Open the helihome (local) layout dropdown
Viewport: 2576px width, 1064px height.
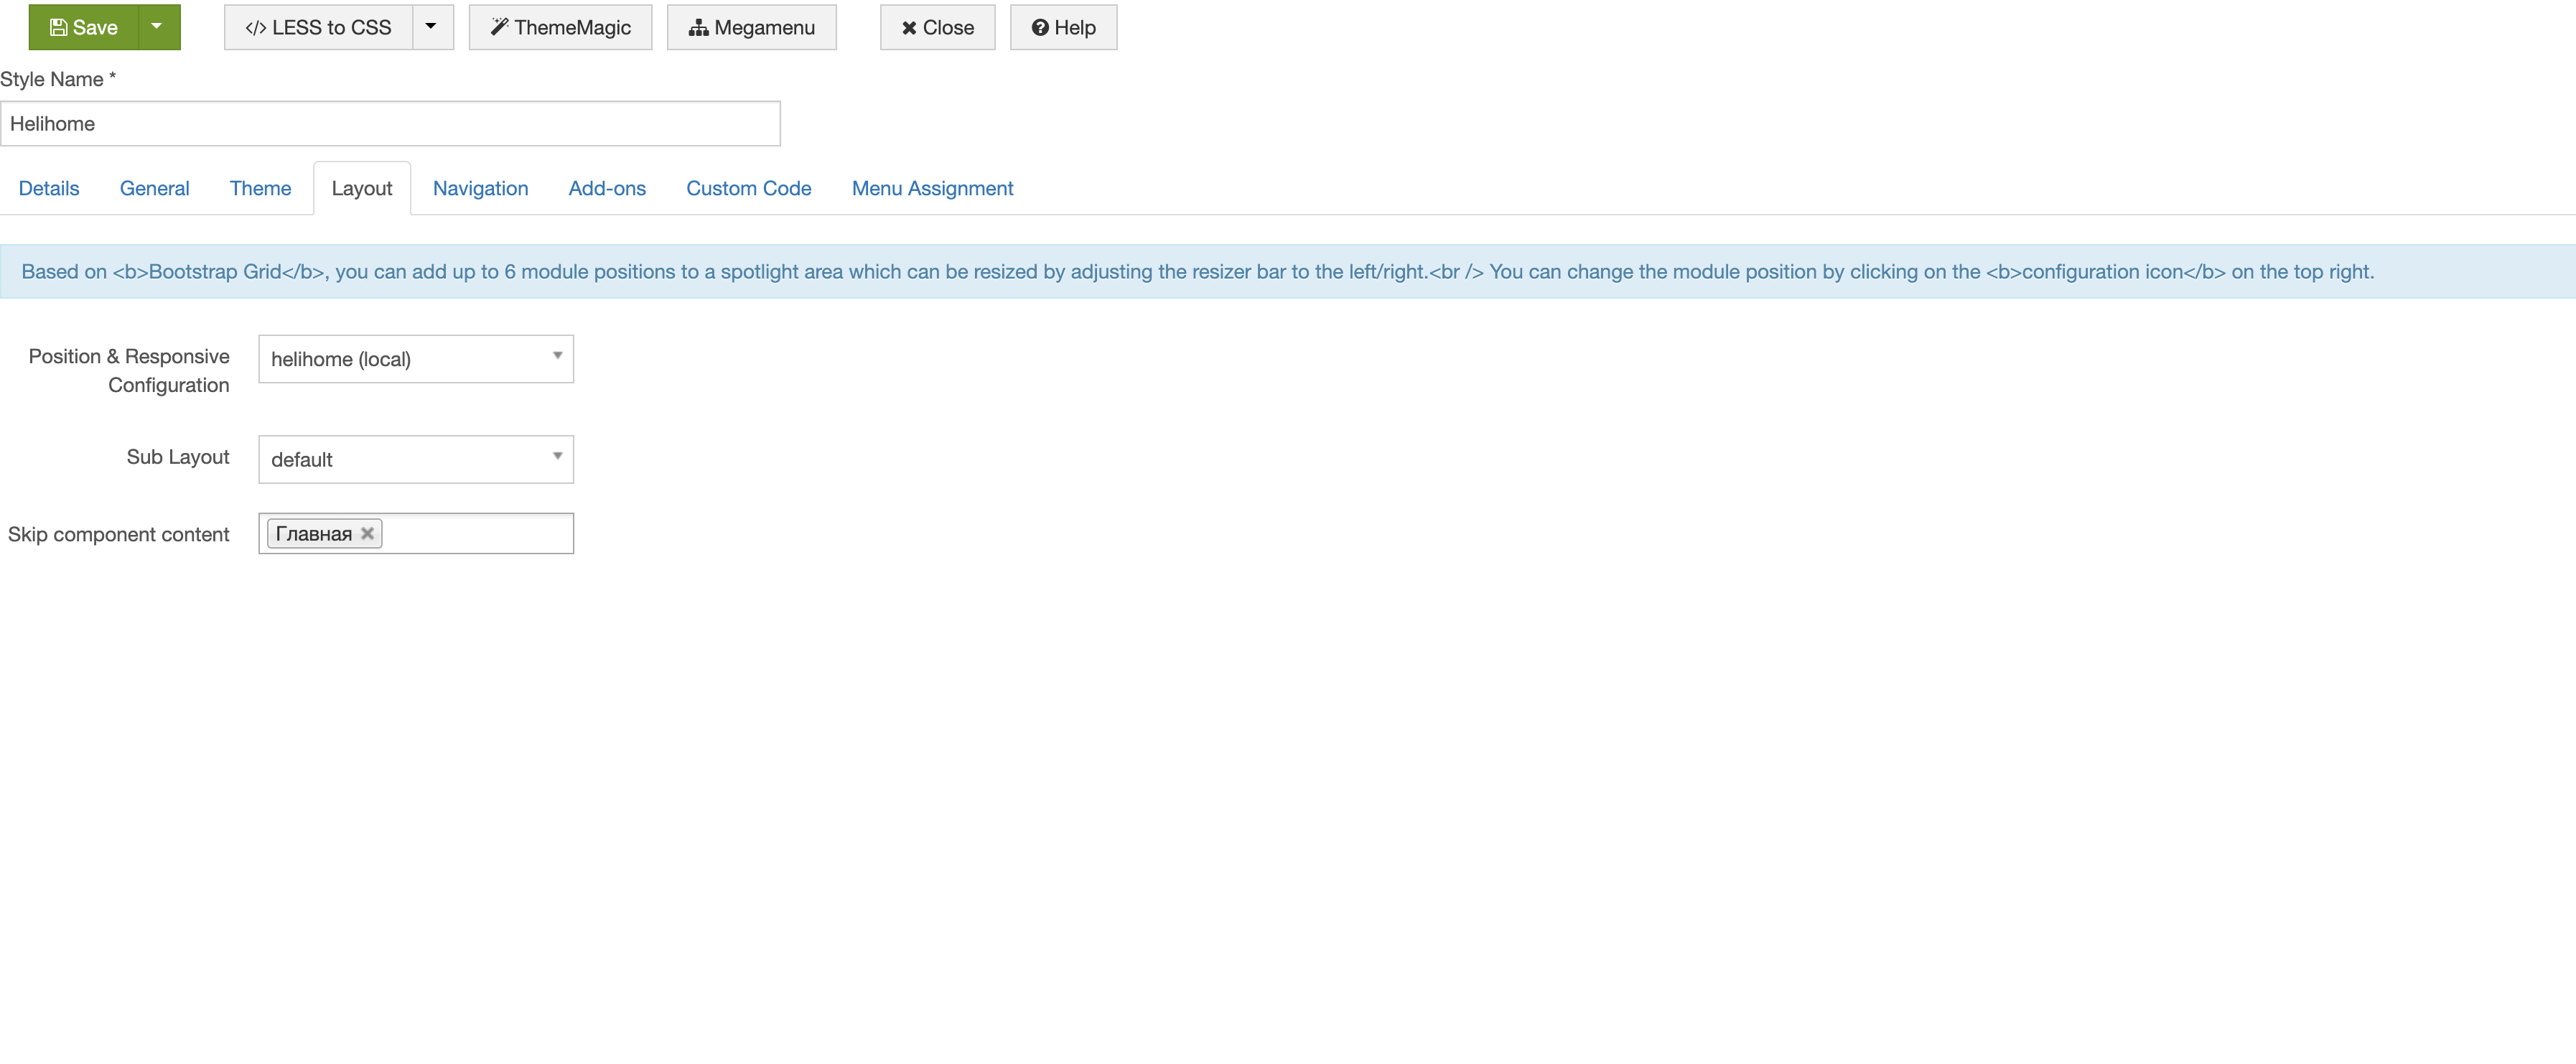[x=415, y=358]
